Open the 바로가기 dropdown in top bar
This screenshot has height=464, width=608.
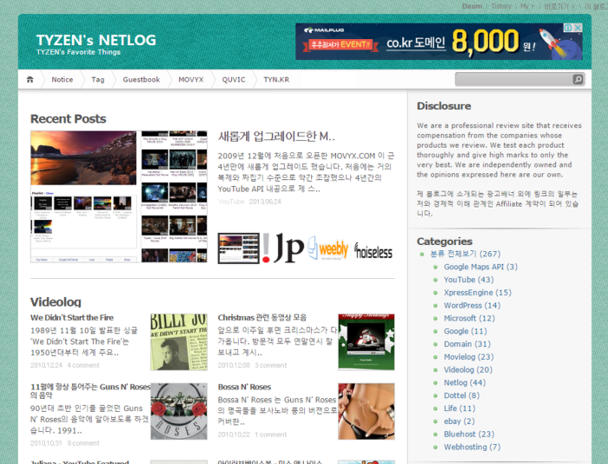559,6
